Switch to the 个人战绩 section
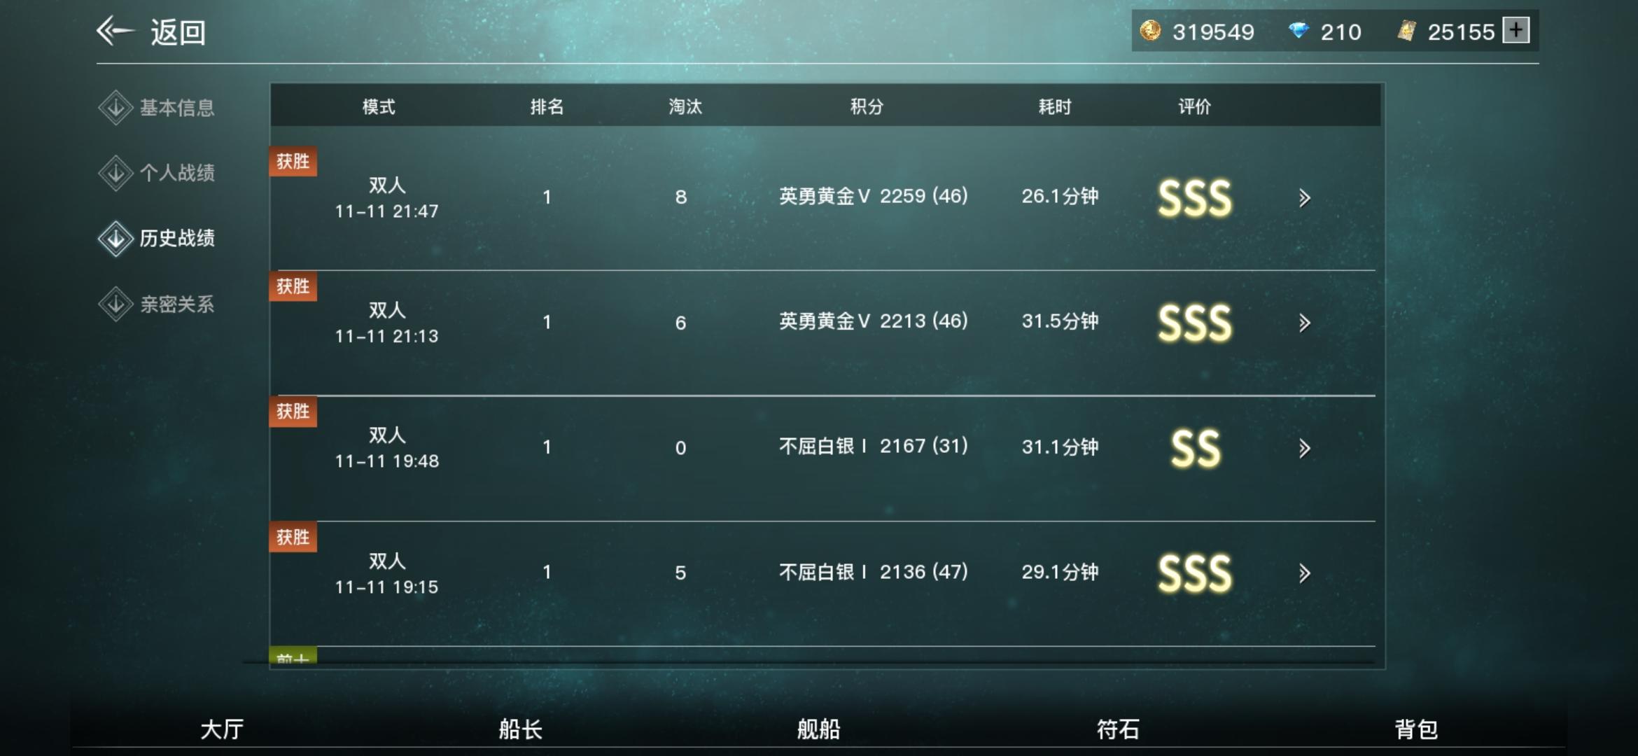1638x756 pixels. (177, 173)
